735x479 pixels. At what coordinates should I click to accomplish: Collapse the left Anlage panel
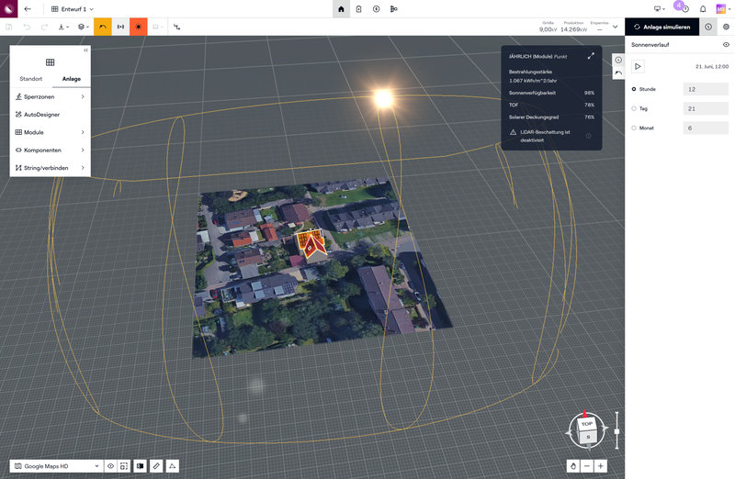pos(85,50)
